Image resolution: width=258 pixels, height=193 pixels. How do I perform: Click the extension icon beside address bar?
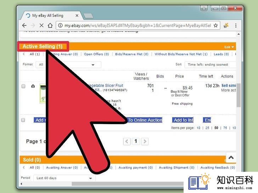[226, 25]
